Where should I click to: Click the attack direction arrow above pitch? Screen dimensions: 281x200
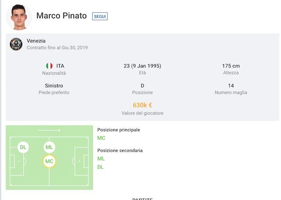[x=49, y=130]
